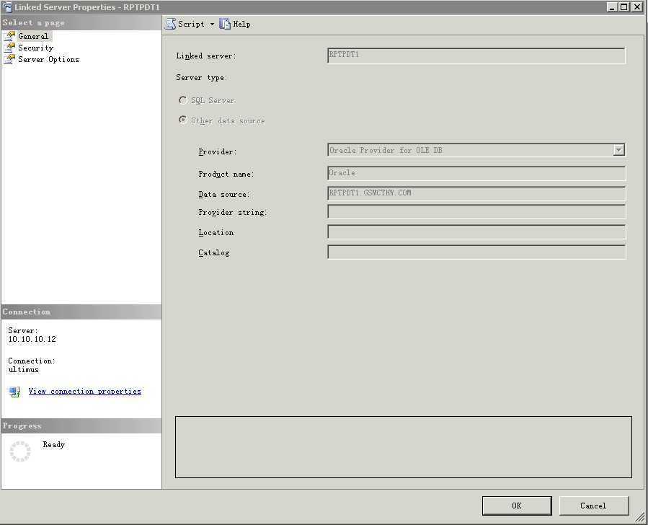Select the Other data source radio button
Viewport: 648px width, 525px height.
182,120
